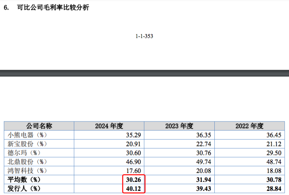The image size is (289, 195).
Task: Select the 德尔玛（%） row label
Action: (x=24, y=153)
